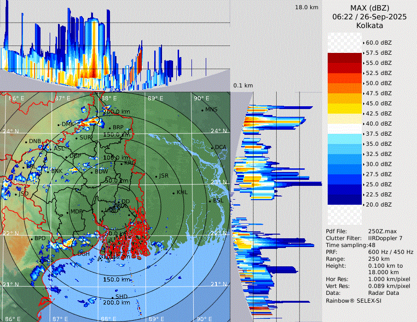
Task: Select the SHD station dot
Action: [x=113, y=297]
